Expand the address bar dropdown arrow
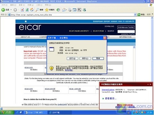Viewport: 154px width, 115px height. 135,14
